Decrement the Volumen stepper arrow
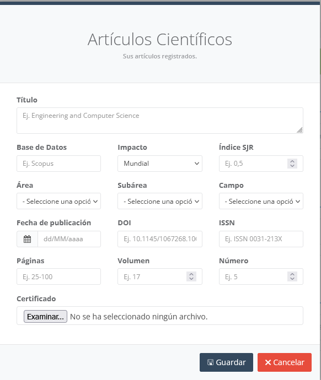321x380 pixels. pyautogui.click(x=191, y=279)
